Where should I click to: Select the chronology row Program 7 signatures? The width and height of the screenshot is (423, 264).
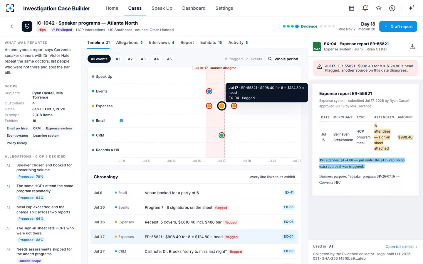pos(194,207)
